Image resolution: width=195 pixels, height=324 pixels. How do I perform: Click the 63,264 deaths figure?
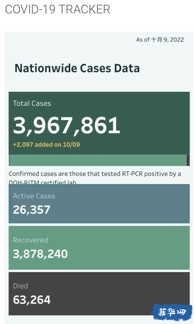click(x=32, y=300)
